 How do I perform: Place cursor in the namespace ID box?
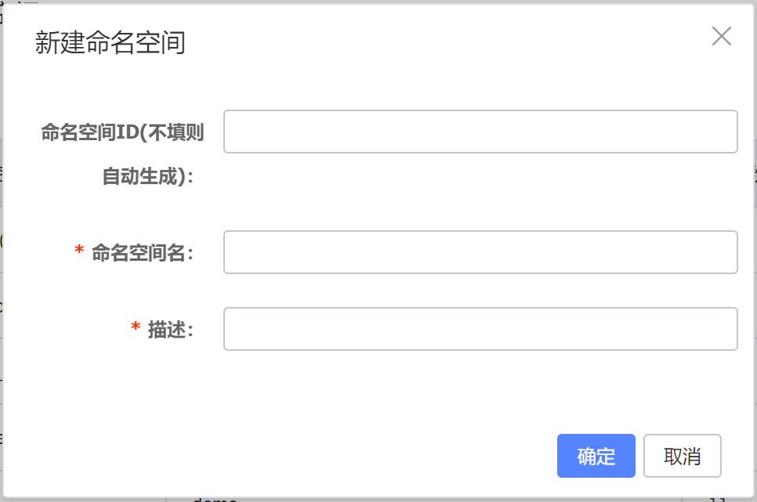pyautogui.click(x=480, y=132)
